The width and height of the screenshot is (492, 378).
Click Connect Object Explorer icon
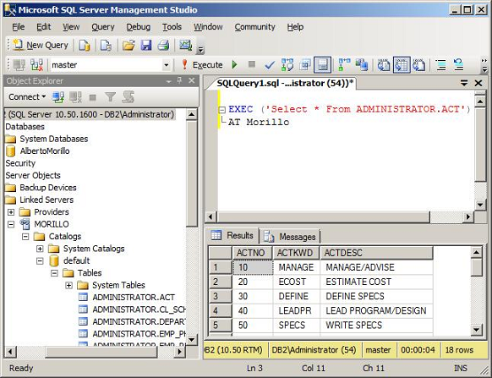tap(58, 97)
